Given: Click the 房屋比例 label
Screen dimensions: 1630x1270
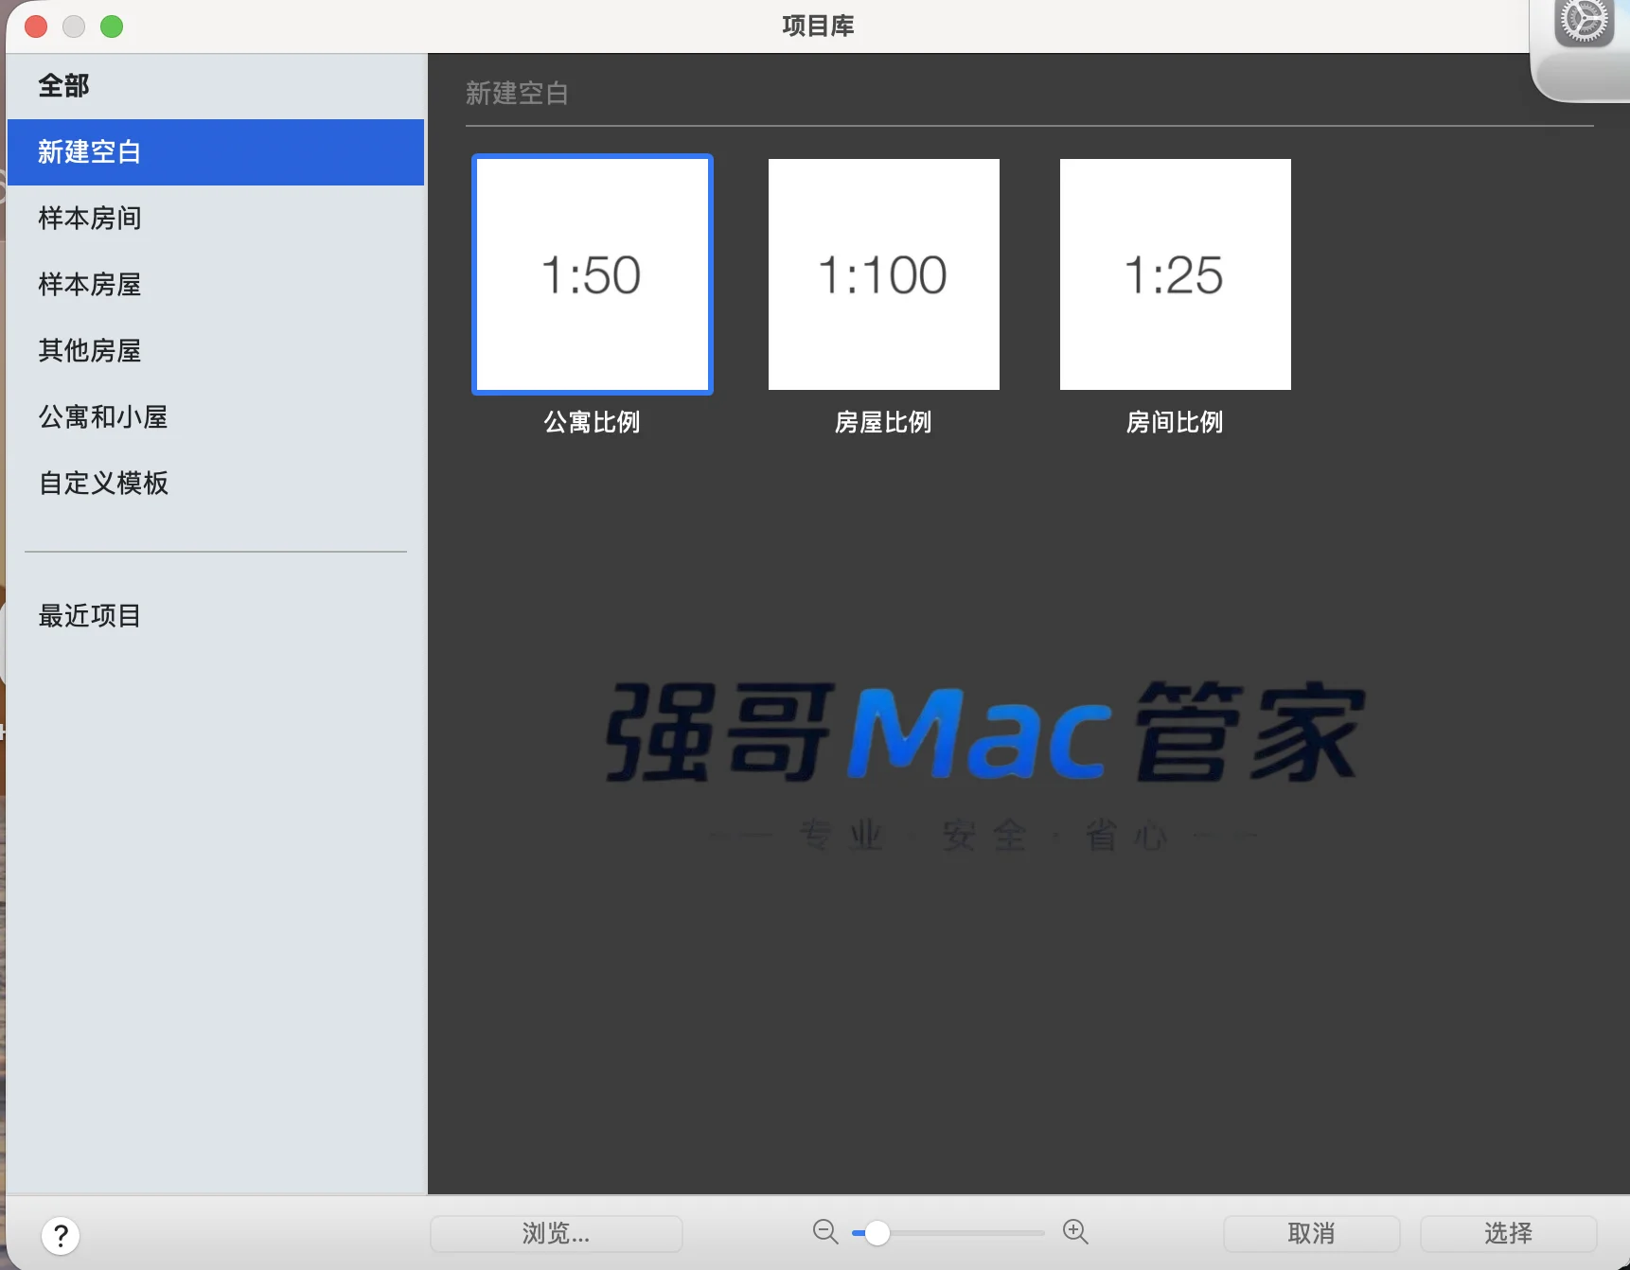Looking at the screenshot, I should [x=884, y=422].
